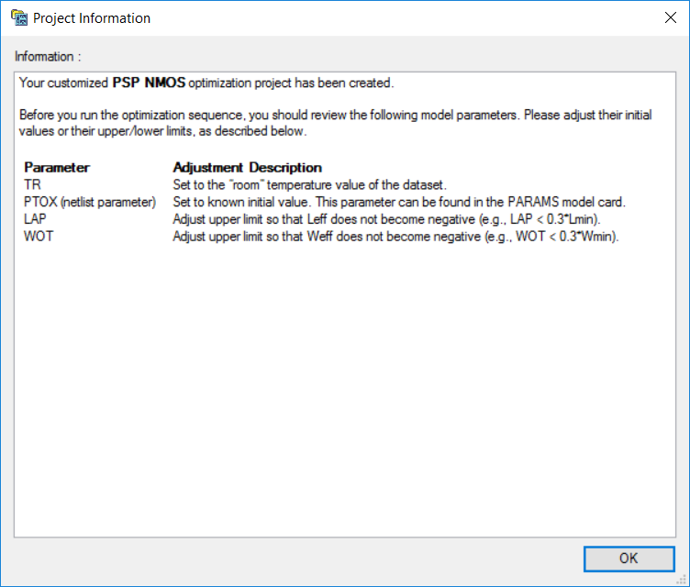Close the Project Information dialog
The height and width of the screenshot is (587, 690).
tap(670, 17)
